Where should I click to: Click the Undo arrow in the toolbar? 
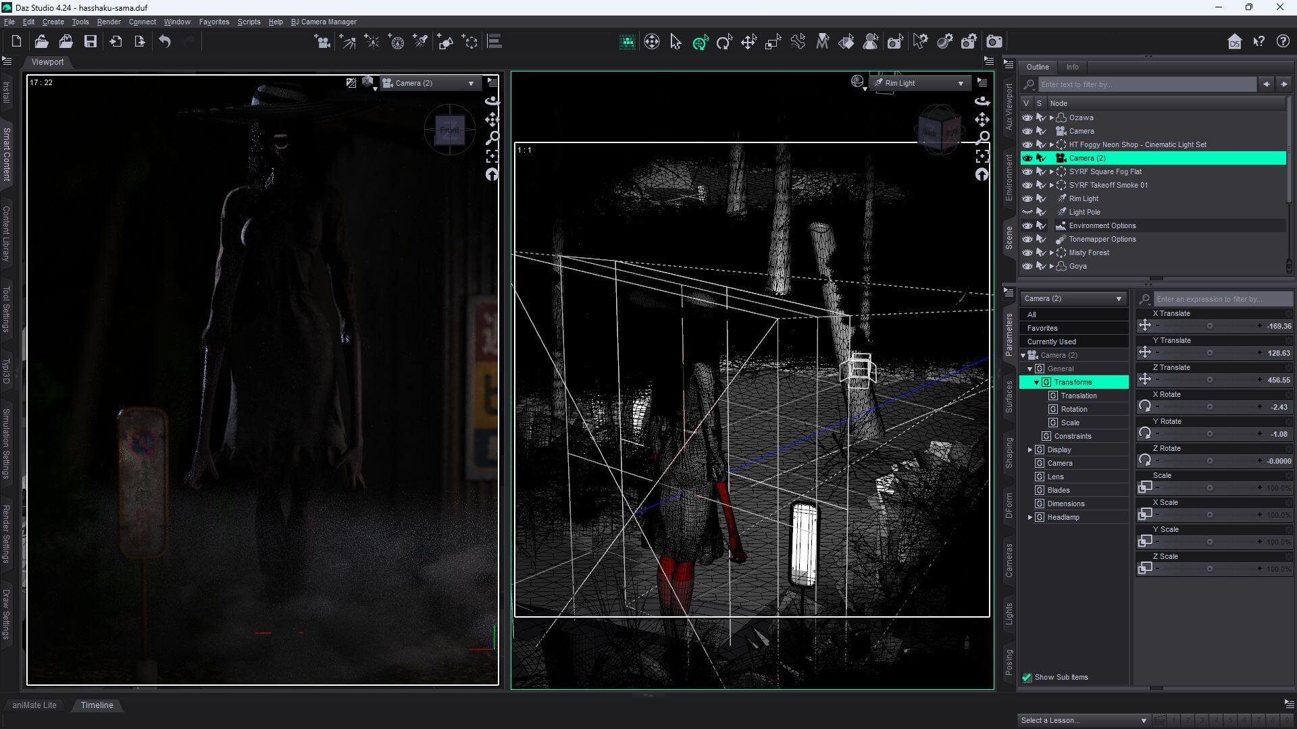click(x=165, y=42)
